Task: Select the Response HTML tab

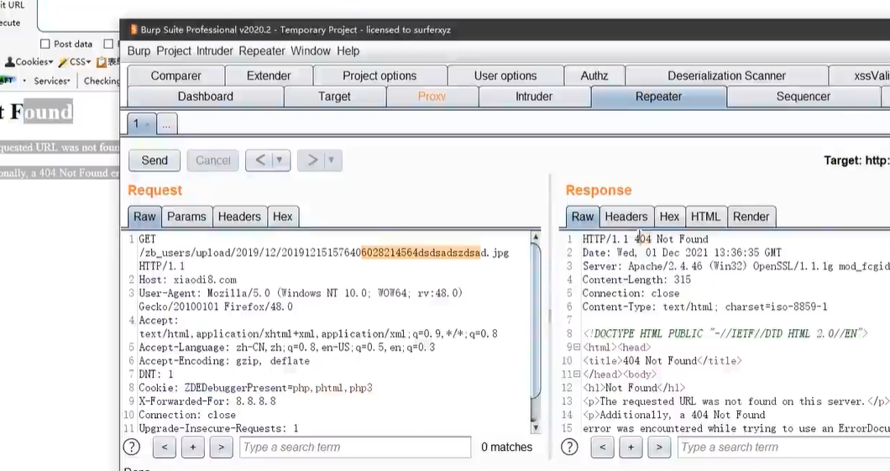Action: (x=705, y=217)
